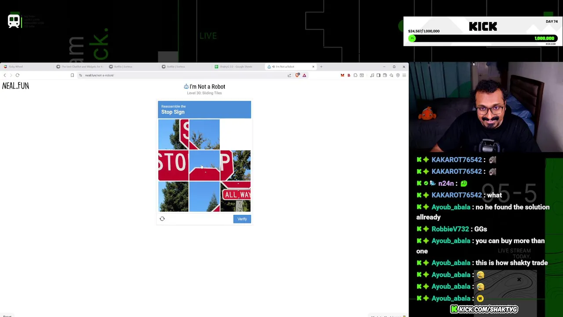Viewport: 563px width, 317px height.
Task: Reset the sliding puzzle with the refresh icon
Action: 162,219
